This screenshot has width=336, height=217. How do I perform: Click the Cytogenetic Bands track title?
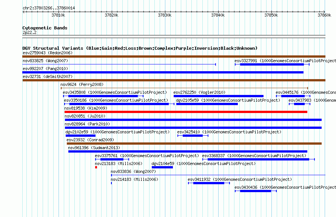pyautogui.click(x=45, y=28)
